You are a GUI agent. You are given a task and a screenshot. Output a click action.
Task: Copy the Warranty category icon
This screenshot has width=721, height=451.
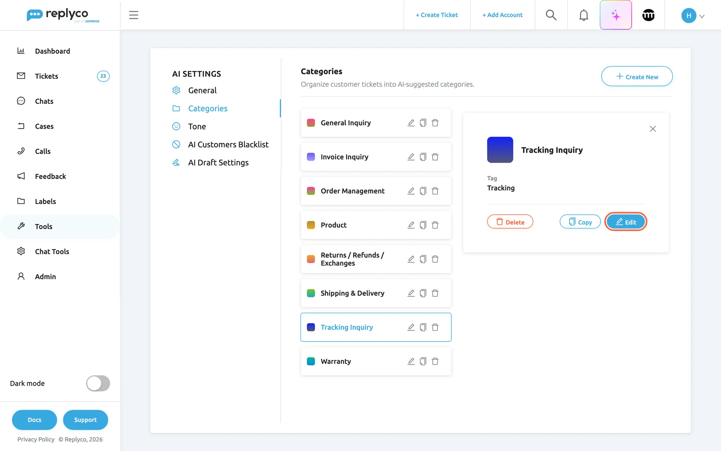423,361
